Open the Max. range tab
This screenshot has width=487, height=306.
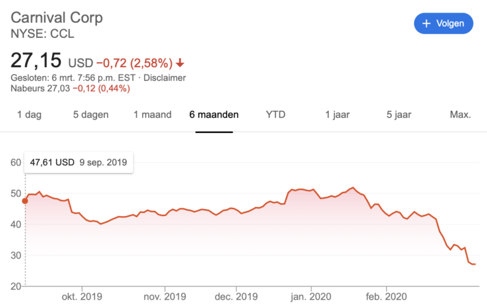[460, 115]
